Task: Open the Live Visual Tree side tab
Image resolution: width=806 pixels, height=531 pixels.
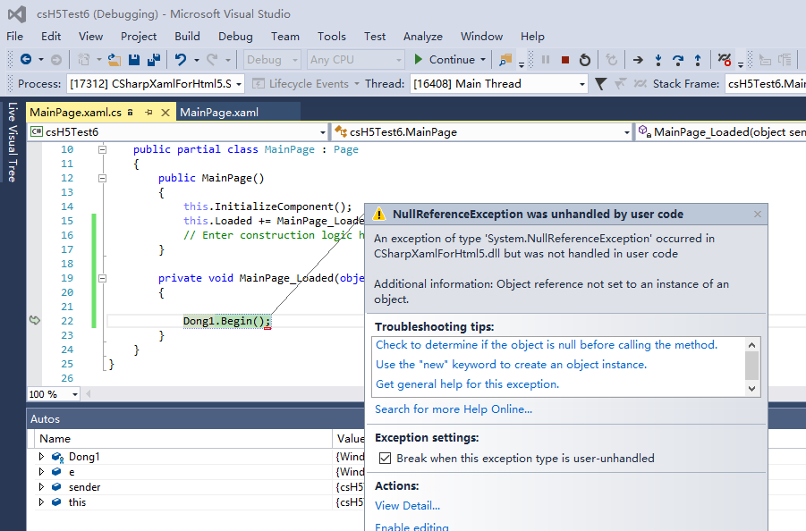Action: click(13, 143)
